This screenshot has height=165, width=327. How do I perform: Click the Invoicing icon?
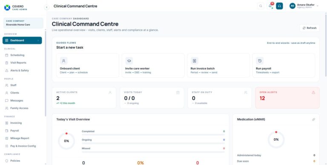pos(7,123)
